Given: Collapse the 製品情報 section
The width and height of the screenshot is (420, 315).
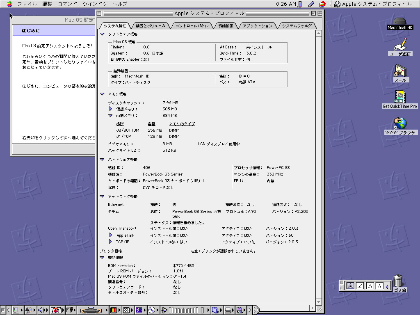Looking at the screenshot, I should 102,258.
